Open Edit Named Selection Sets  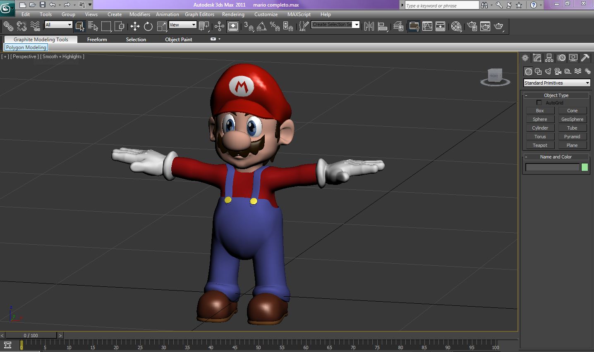pos(304,26)
